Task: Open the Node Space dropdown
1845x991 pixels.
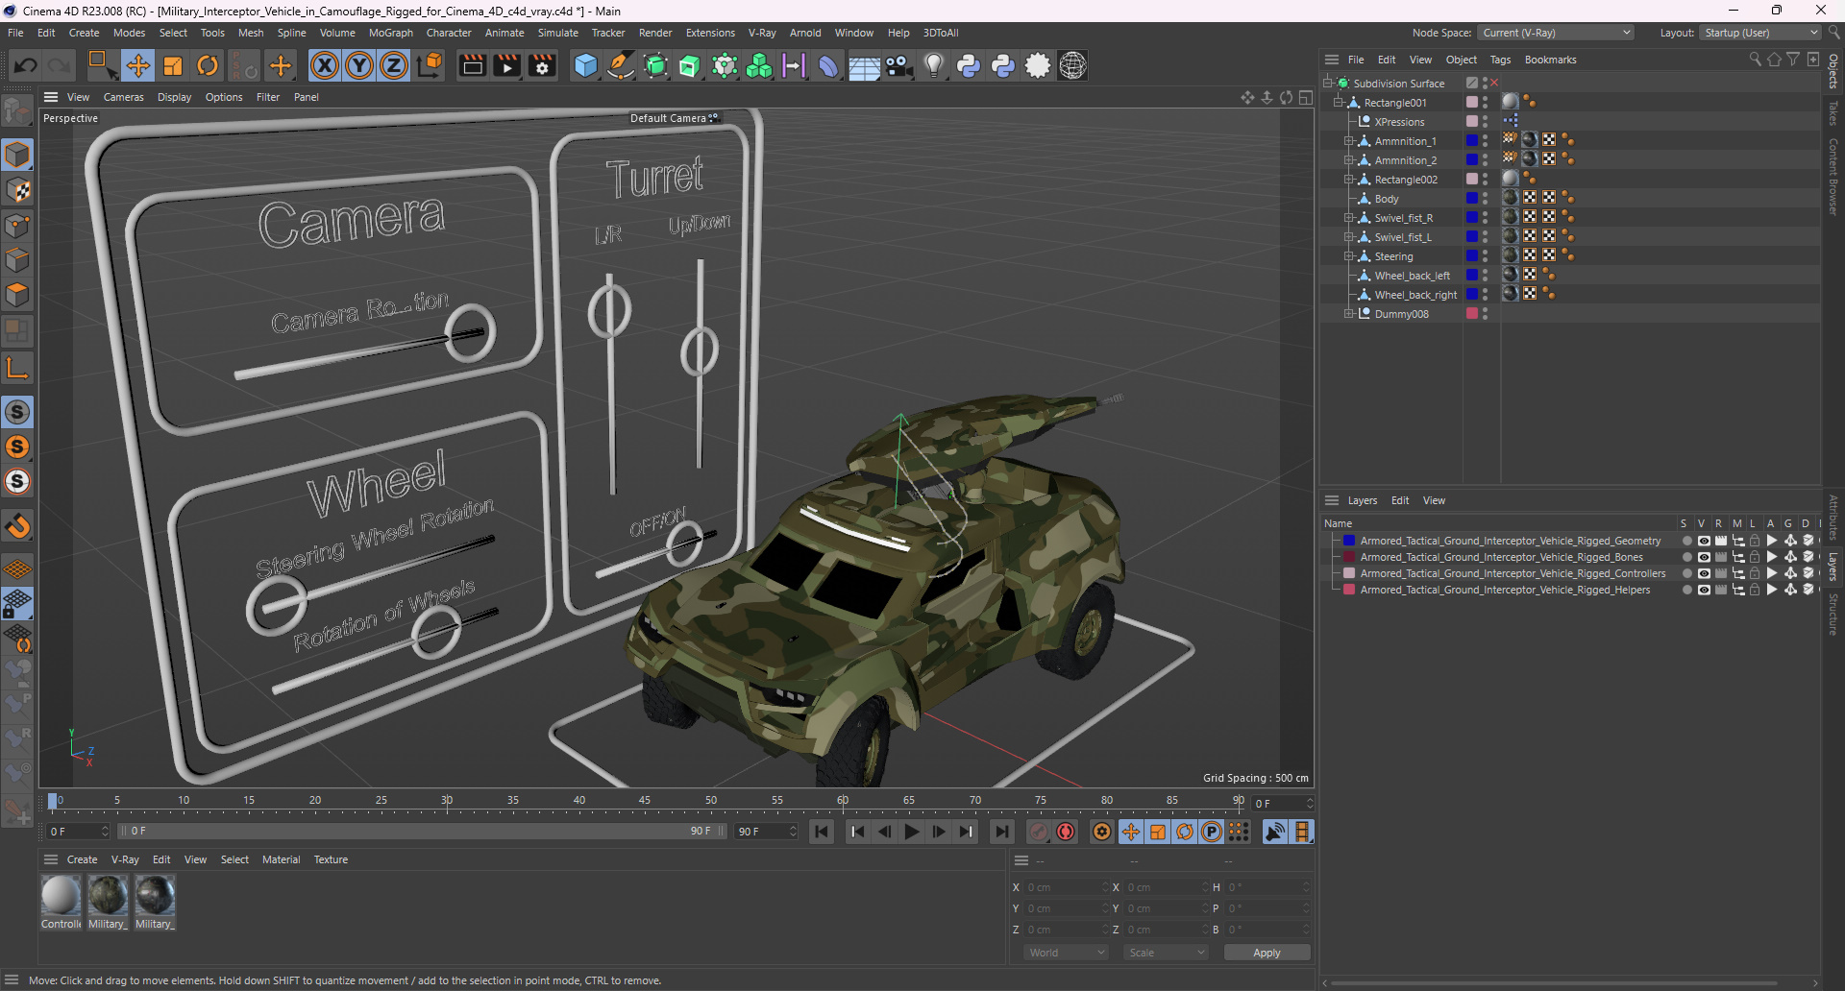Action: [1555, 33]
